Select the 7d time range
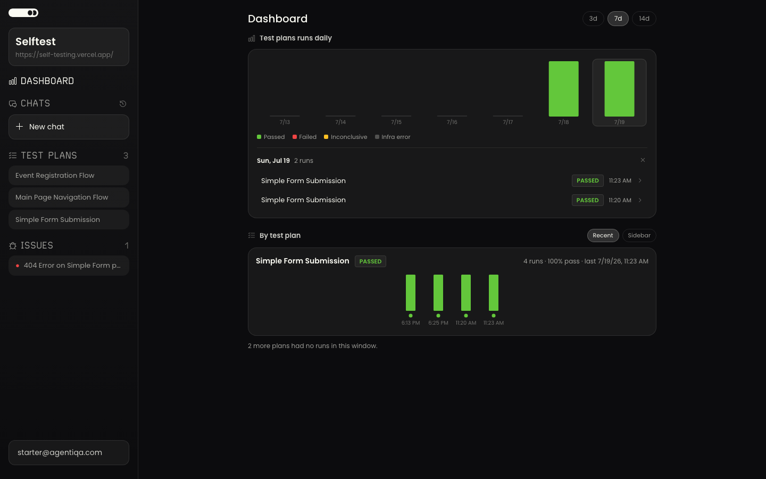 coord(618,19)
